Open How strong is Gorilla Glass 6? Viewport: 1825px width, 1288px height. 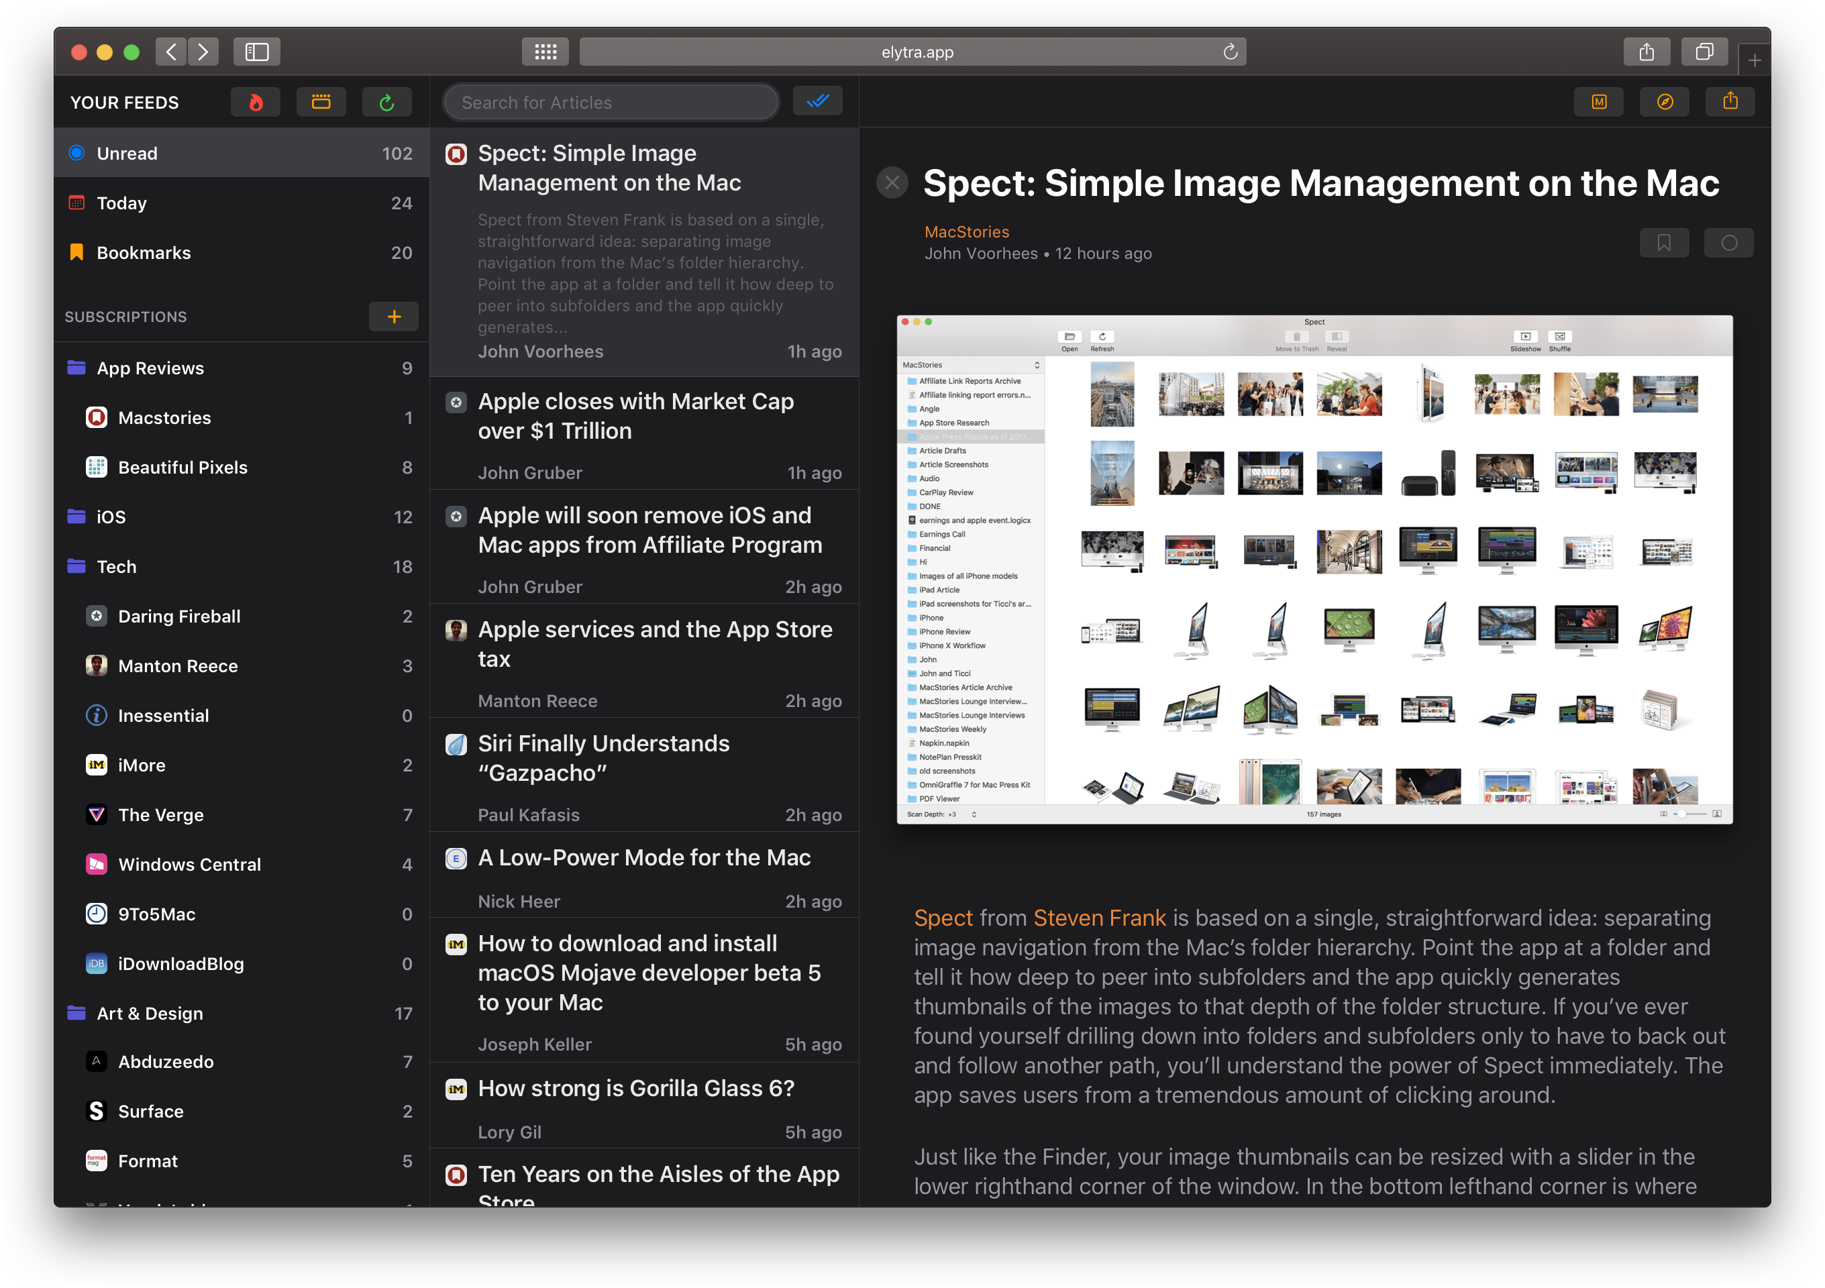coord(645,1106)
